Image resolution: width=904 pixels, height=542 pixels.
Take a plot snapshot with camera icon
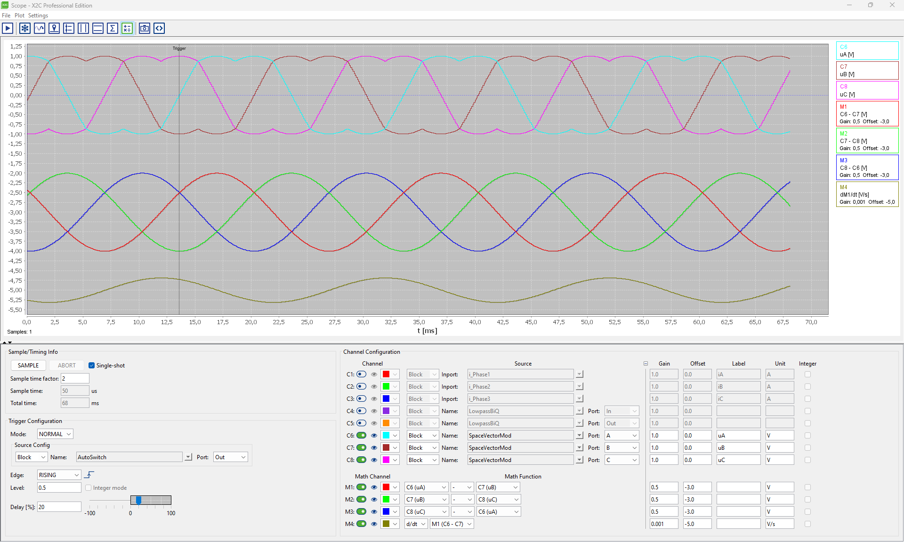coord(145,28)
